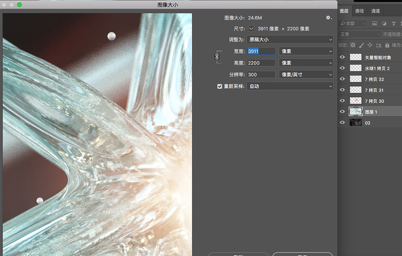
Task: Toggle the constrain proportions link icon
Action: coord(217,57)
